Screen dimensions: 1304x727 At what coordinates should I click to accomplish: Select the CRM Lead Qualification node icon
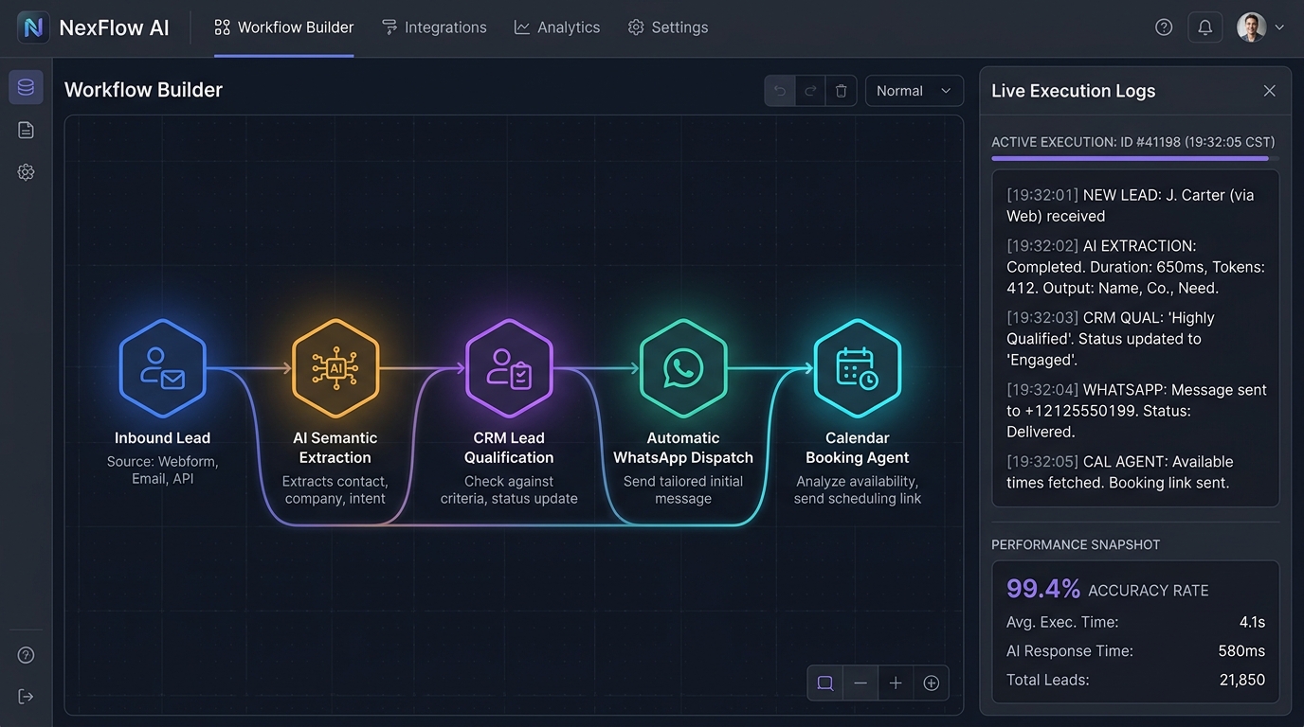pos(509,368)
